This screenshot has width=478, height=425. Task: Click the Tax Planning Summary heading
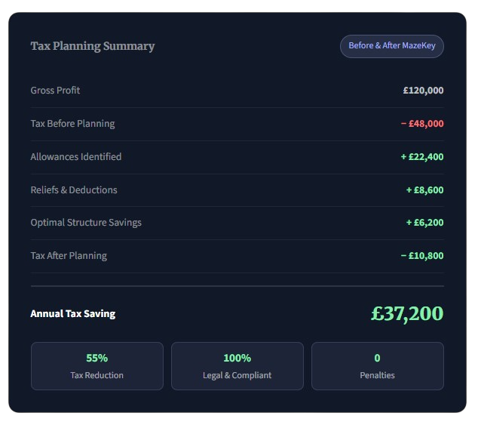tap(93, 46)
